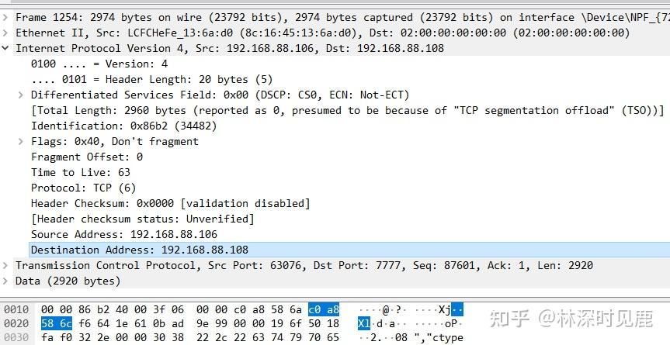This screenshot has width=670, height=345.
Task: Expand the Transmission Control Protocol section
Action: [7, 265]
